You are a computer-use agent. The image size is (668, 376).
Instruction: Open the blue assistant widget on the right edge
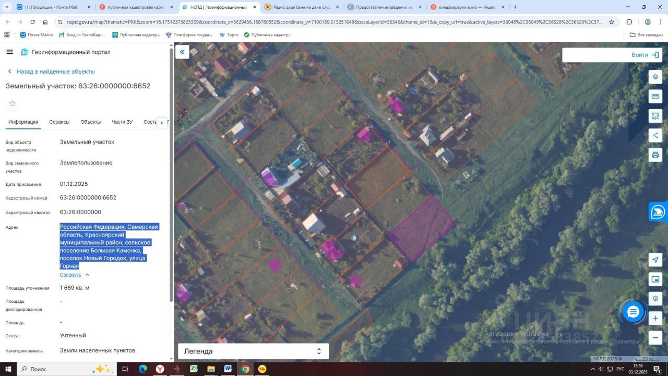click(x=658, y=211)
